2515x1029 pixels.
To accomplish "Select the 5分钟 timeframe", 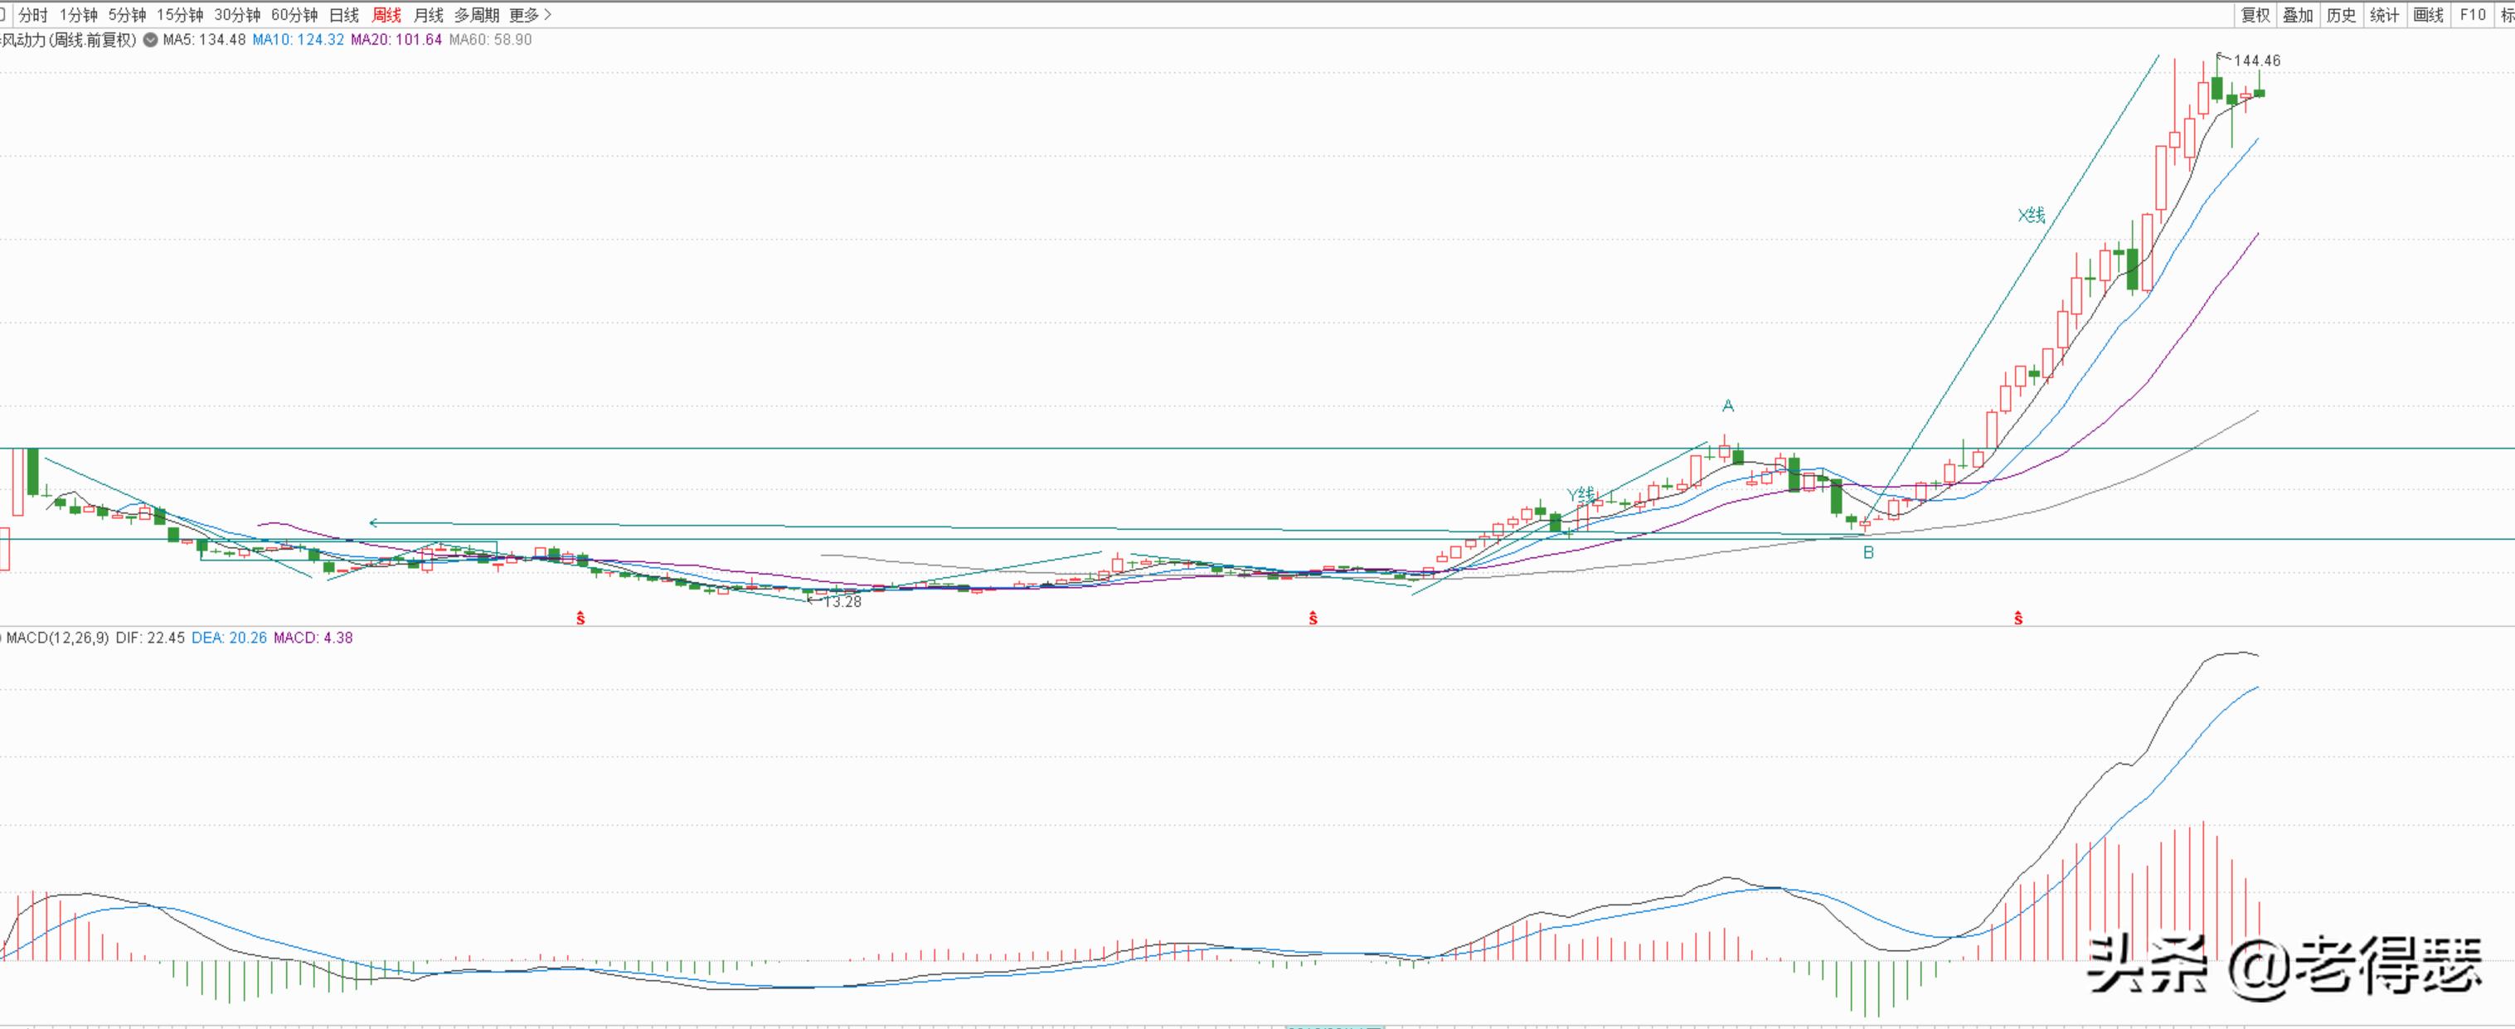I will 127,15.
